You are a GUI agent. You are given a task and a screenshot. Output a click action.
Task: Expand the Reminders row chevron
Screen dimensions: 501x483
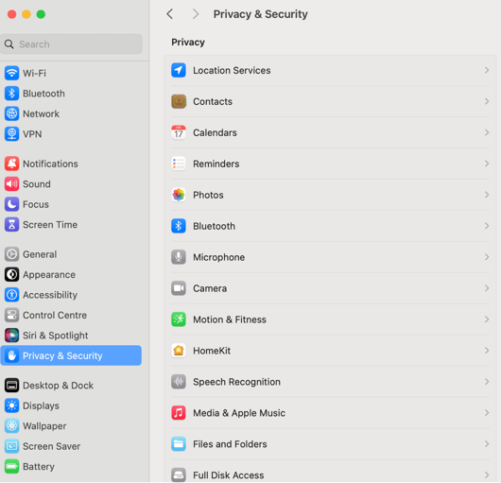point(487,164)
